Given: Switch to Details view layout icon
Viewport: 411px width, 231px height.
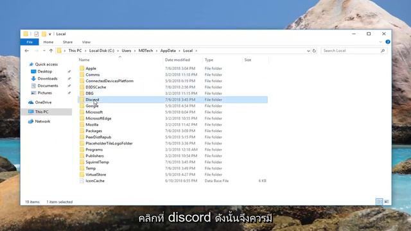Looking at the screenshot, I should [x=380, y=201].
